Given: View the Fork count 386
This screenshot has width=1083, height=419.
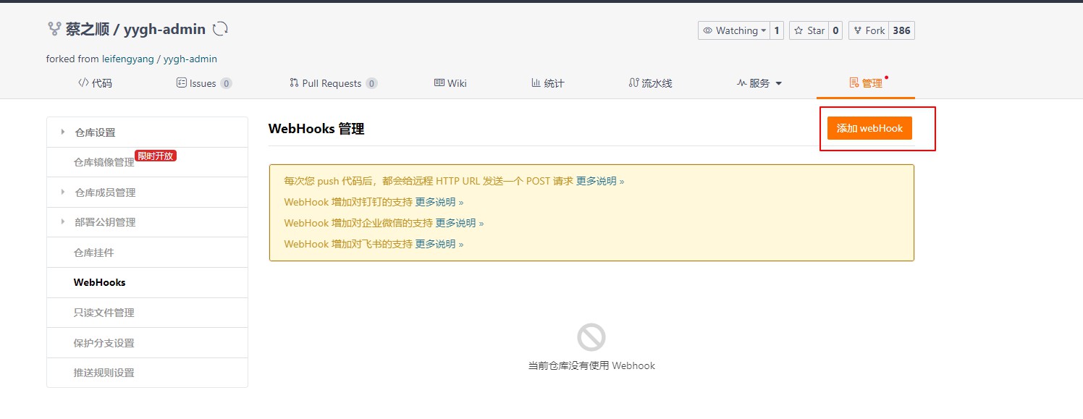Looking at the screenshot, I should (x=901, y=30).
